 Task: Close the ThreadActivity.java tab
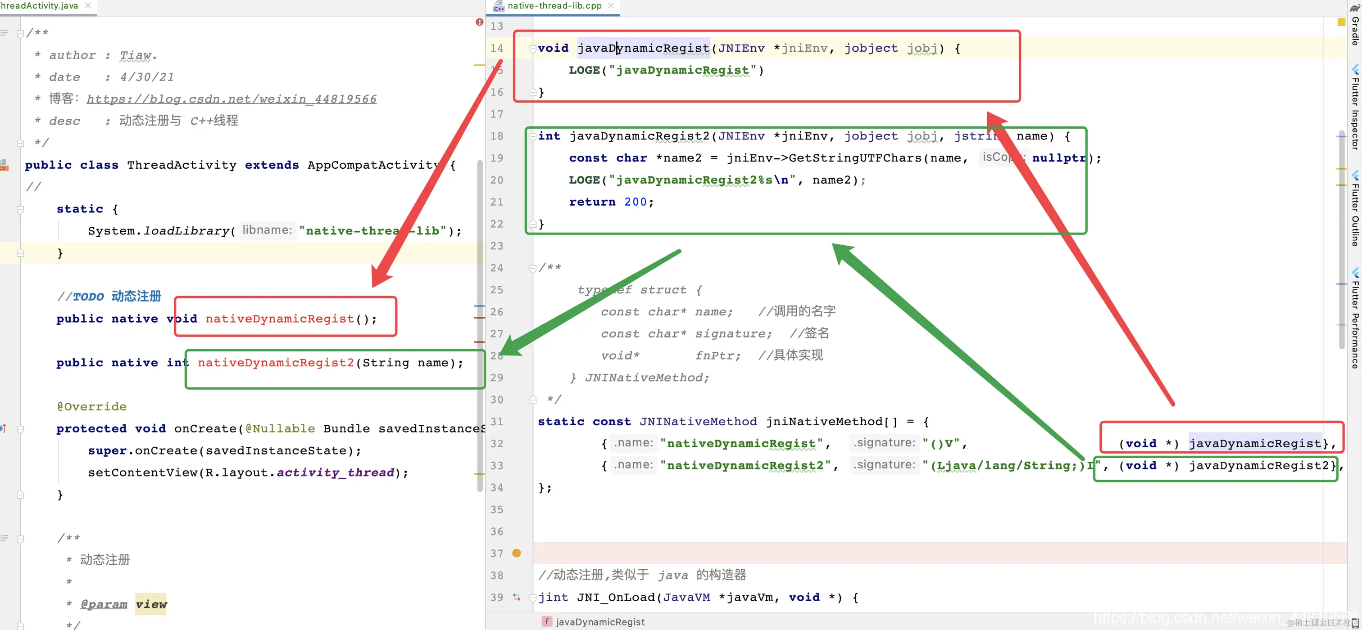(x=88, y=5)
